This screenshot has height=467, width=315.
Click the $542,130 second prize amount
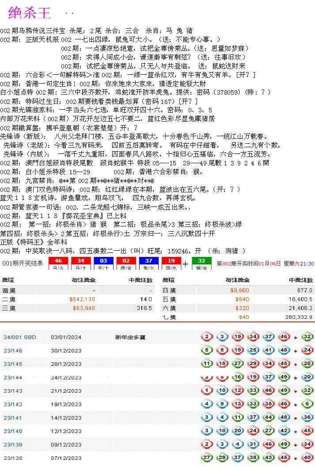tap(82, 299)
